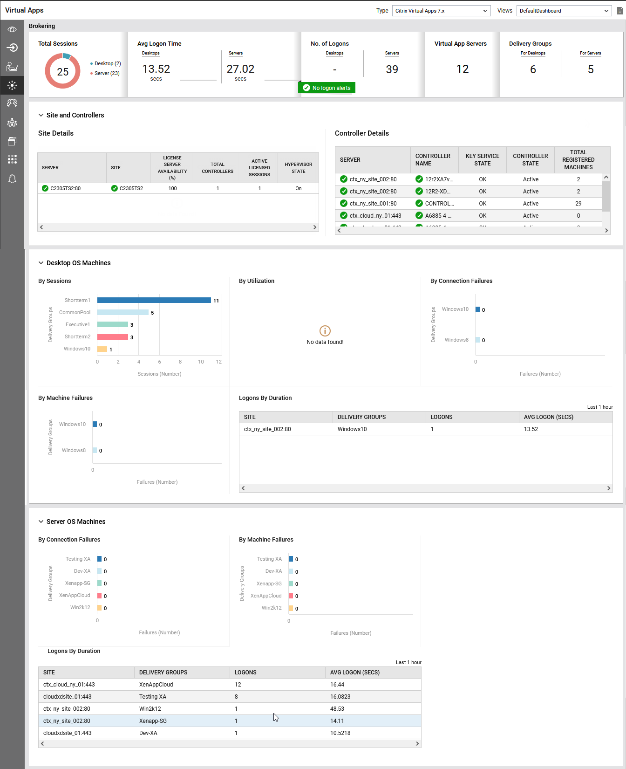This screenshot has width=626, height=769.
Task: Collapse the Site and Controllers section
Action: coord(41,115)
